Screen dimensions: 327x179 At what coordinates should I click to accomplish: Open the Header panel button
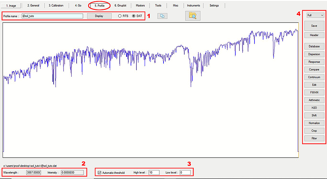point(314,35)
